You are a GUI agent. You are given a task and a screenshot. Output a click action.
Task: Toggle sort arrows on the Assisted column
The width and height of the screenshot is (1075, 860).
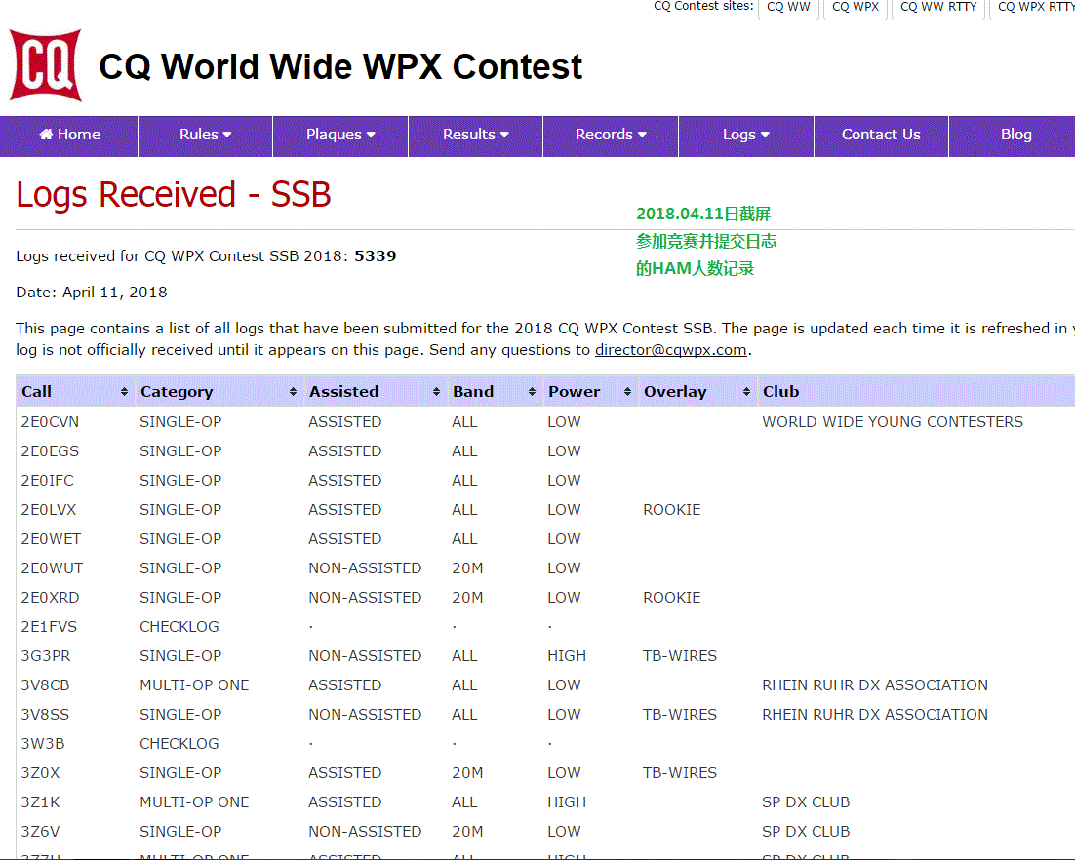tap(436, 391)
